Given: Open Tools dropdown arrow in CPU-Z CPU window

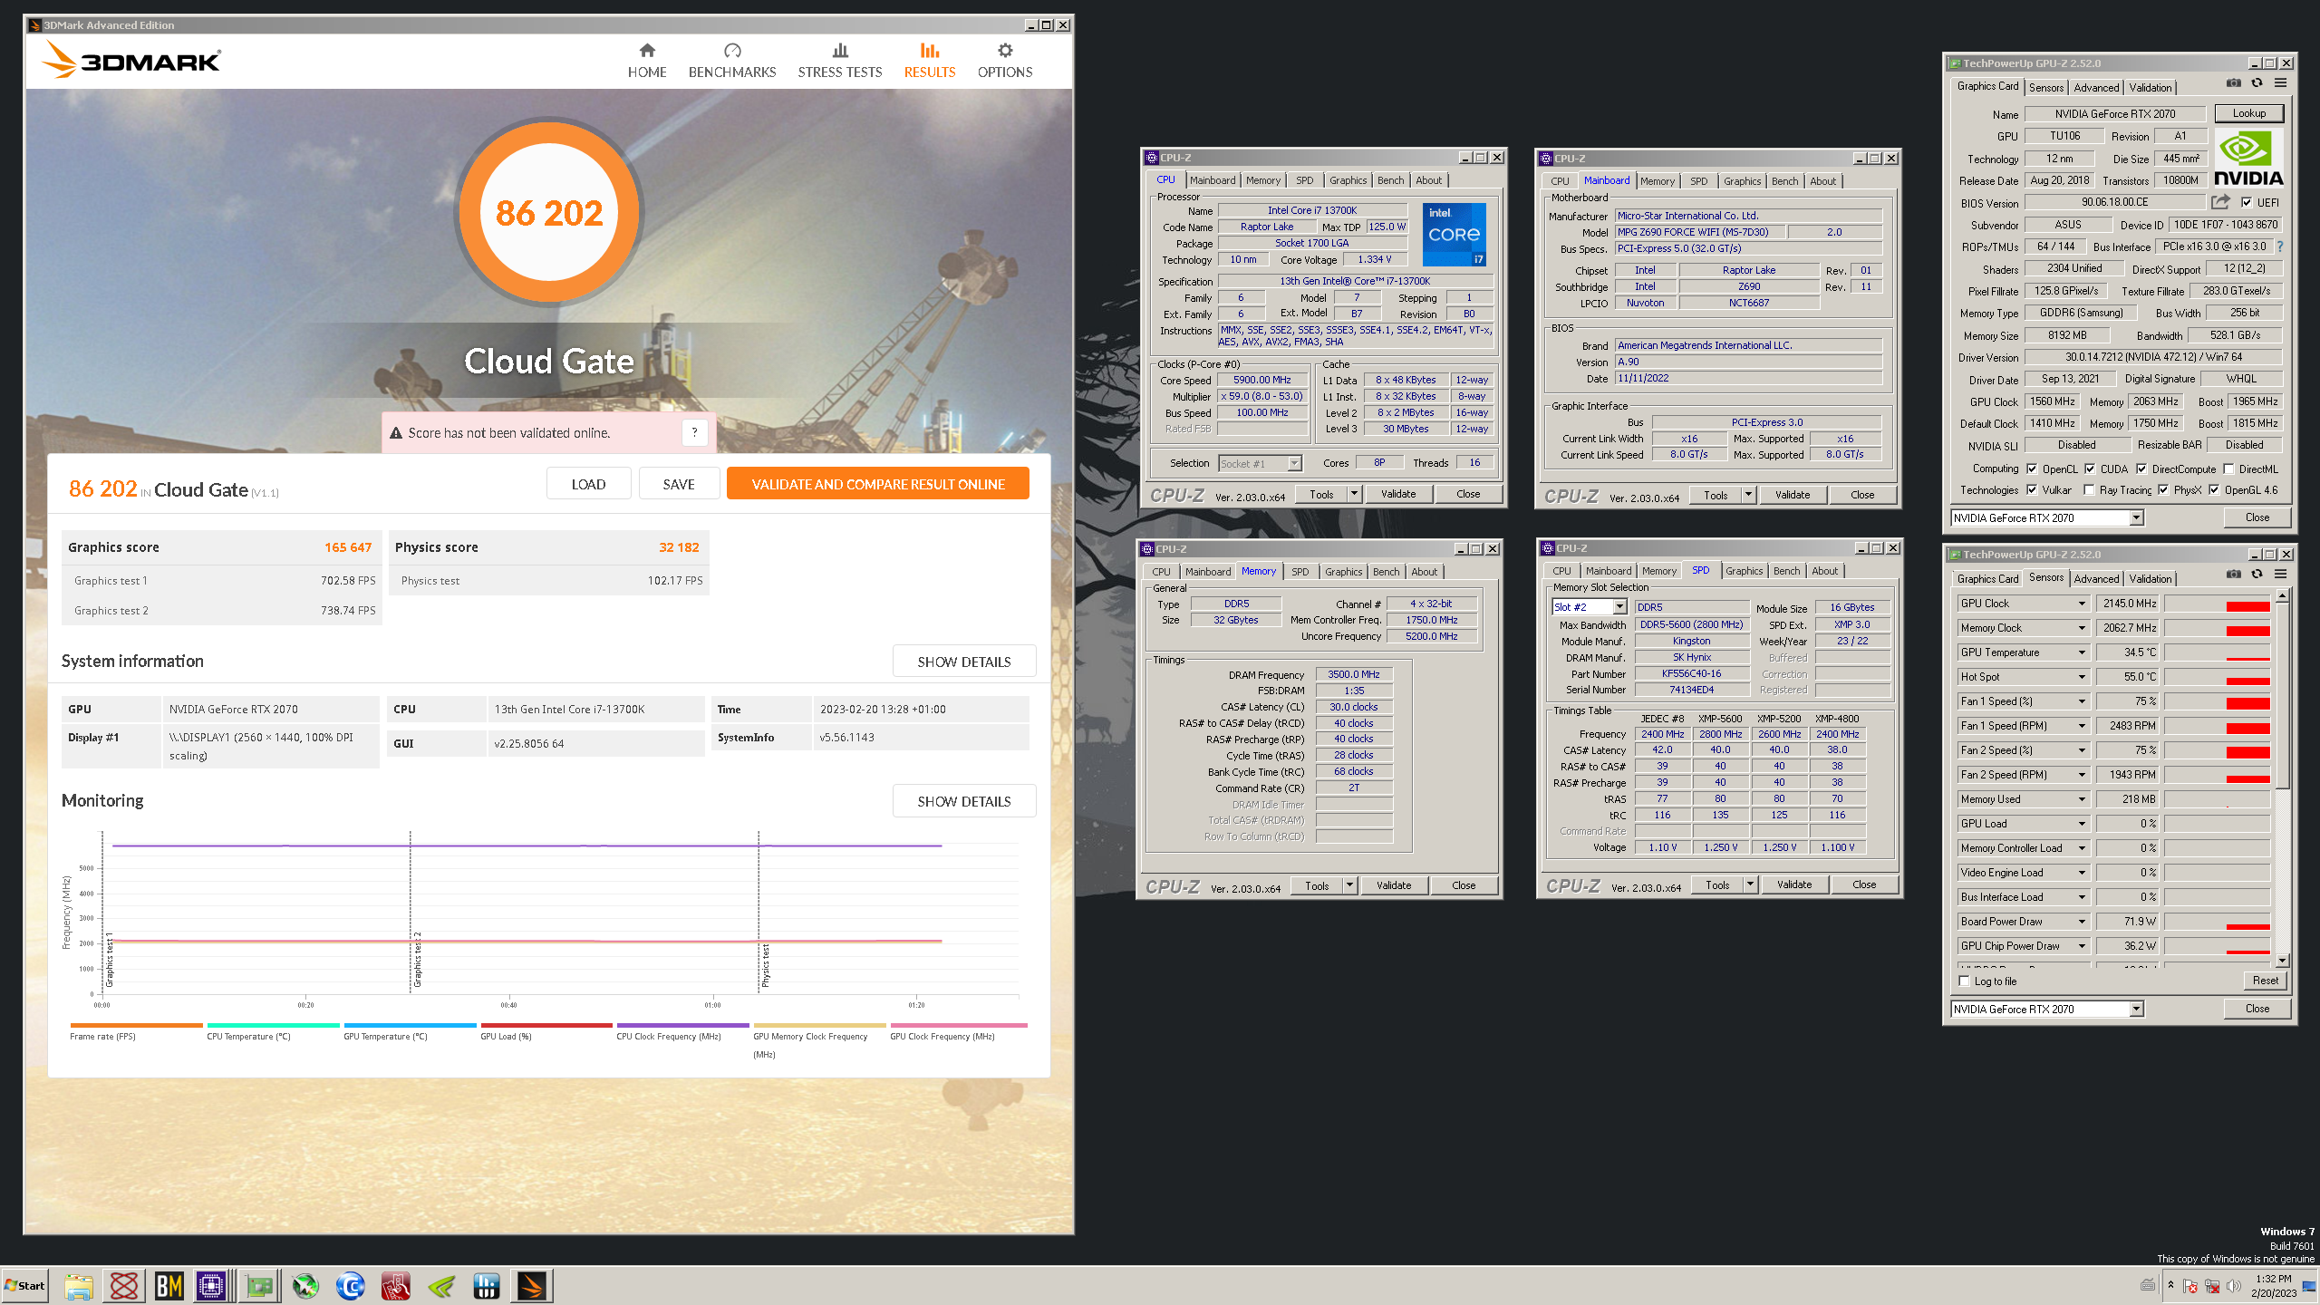Looking at the screenshot, I should click(x=1354, y=494).
